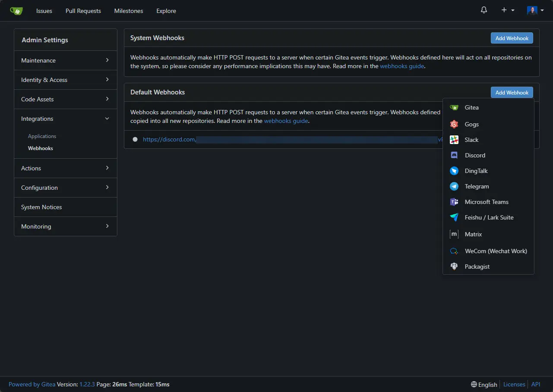Click Add Webhook under System Webhooks
Image resolution: width=553 pixels, height=392 pixels.
[512, 38]
